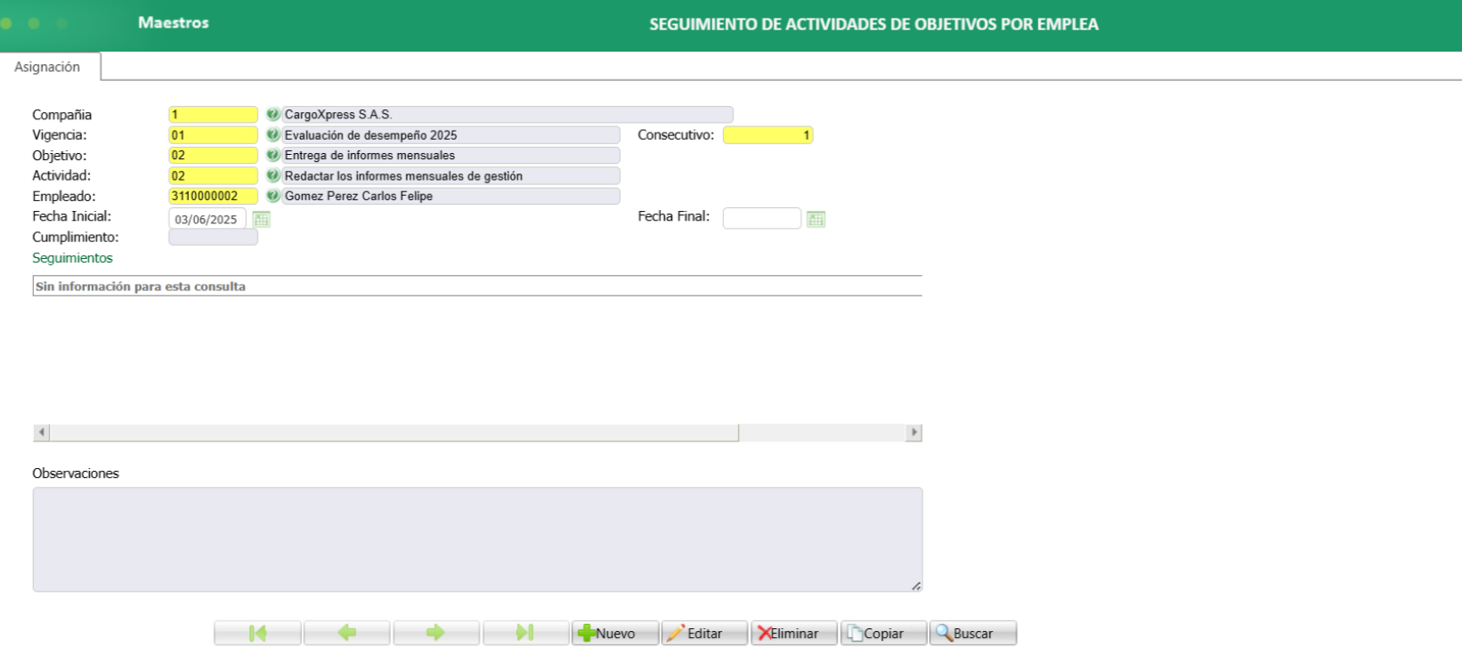Click the Eliminar button
1462x655 pixels.
click(x=794, y=633)
